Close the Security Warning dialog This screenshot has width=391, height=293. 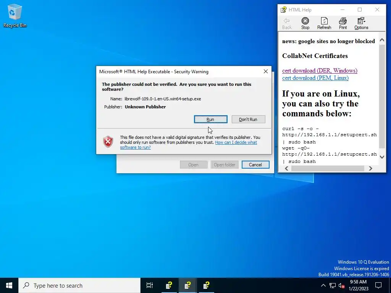coord(266,71)
